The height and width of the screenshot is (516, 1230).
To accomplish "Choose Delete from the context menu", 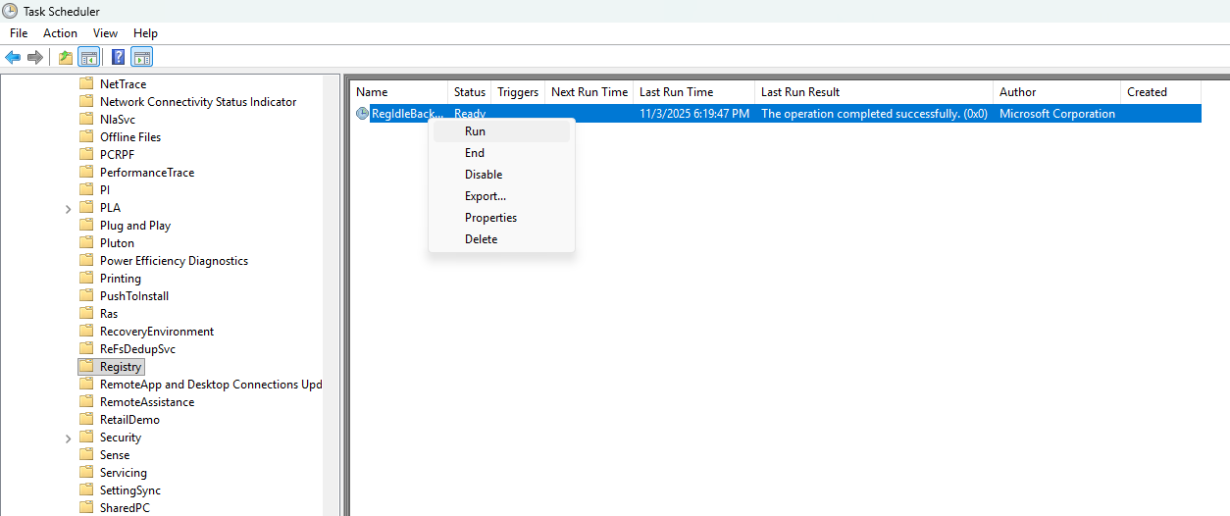I will (x=501, y=239).
